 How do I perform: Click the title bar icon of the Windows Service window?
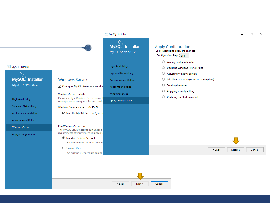click(x=9, y=67)
